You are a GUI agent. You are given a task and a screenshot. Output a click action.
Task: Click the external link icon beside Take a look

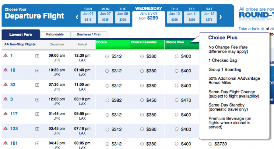click(262, 29)
